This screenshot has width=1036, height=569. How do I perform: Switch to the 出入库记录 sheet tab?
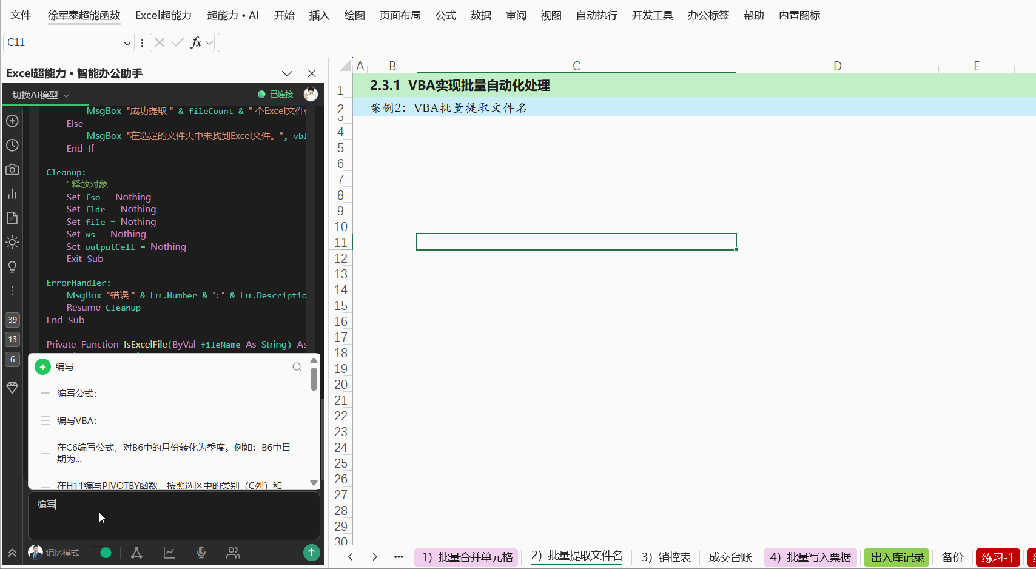point(898,557)
